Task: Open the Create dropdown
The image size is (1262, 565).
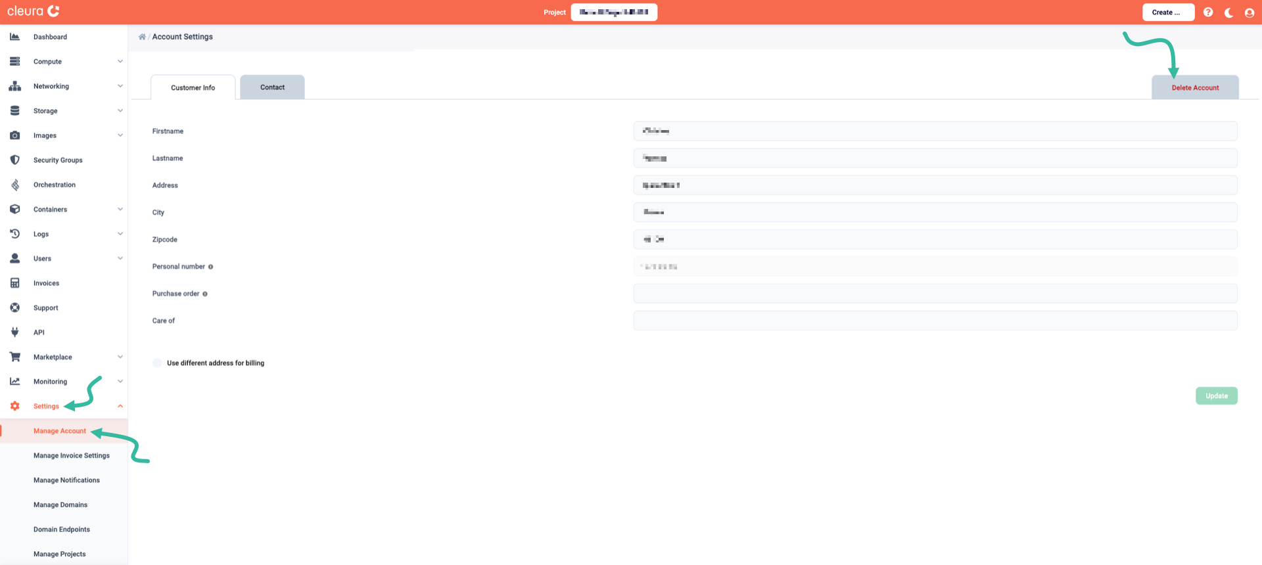Action: pos(1168,12)
